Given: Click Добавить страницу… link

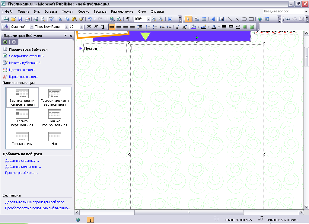Looking at the screenshot, I should coord(22,161).
